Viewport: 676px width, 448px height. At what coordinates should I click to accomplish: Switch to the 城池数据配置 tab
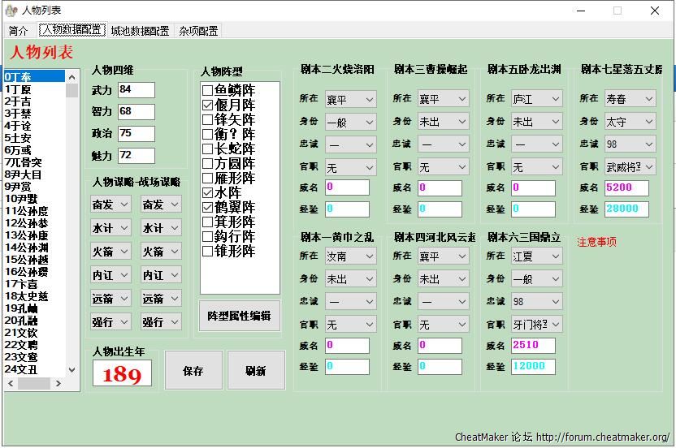(x=140, y=31)
